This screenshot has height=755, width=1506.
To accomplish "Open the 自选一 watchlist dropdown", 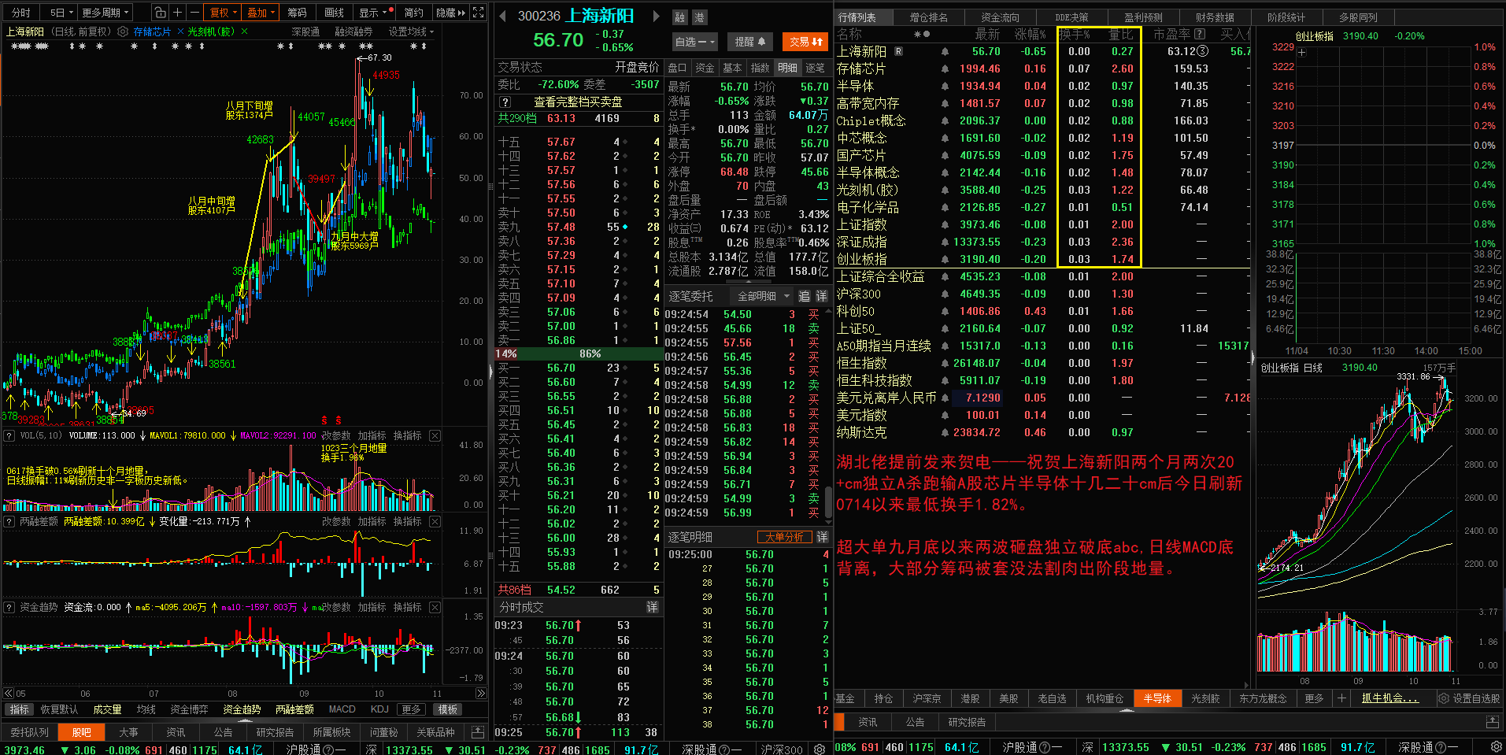I will [694, 42].
